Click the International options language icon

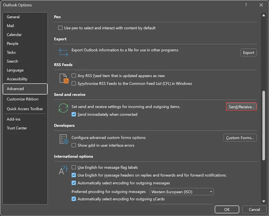64,170
